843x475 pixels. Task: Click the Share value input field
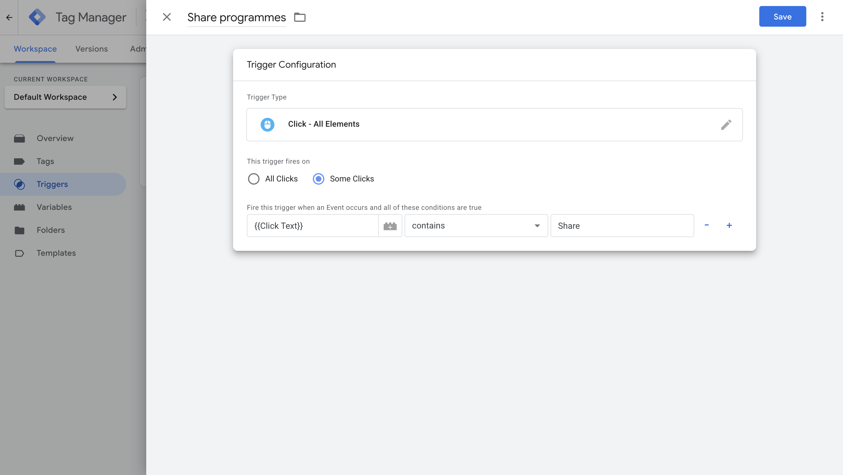pyautogui.click(x=622, y=226)
